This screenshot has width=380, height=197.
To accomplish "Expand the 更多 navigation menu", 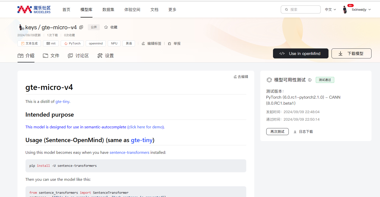I will coord(172,9).
